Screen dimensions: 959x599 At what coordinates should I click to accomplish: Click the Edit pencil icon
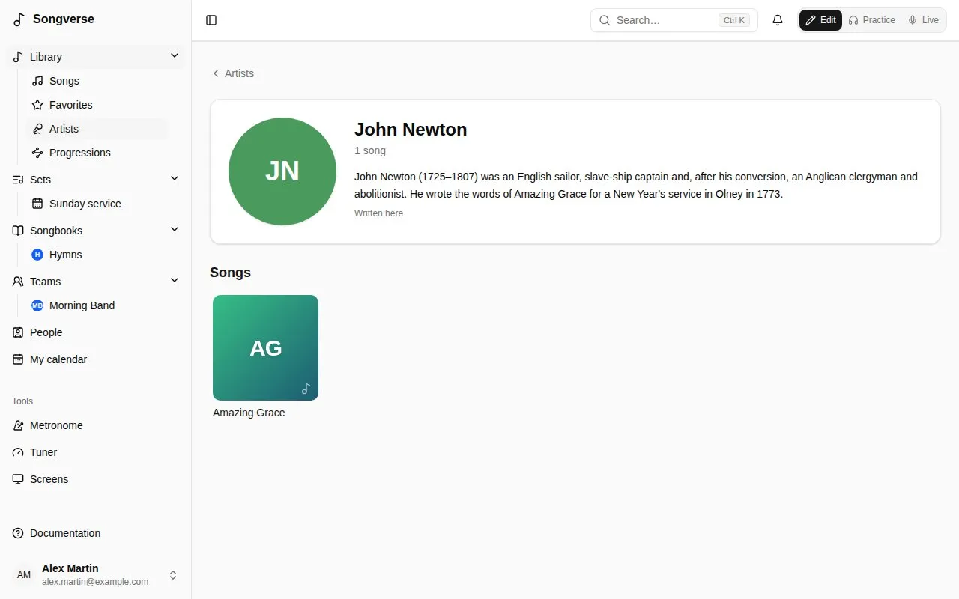pos(810,20)
